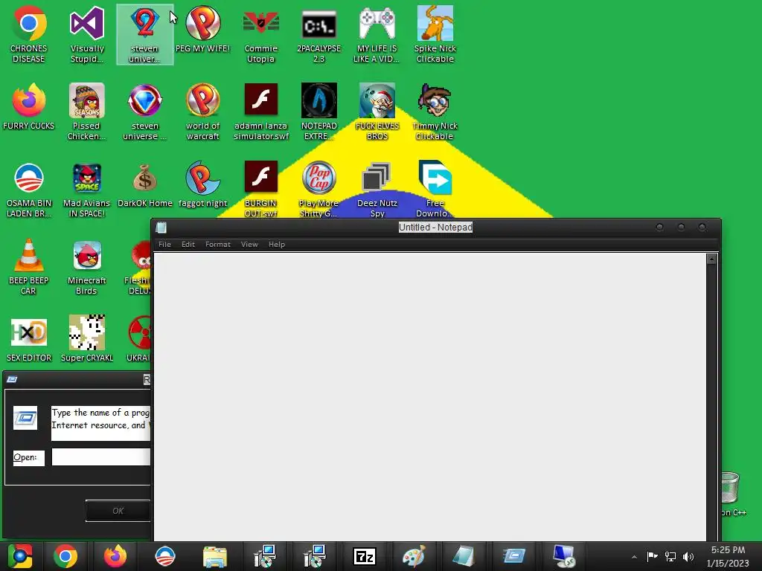Screen dimensions: 762x571
Task: Open 7-Zip from the taskbar
Action: click(365, 556)
